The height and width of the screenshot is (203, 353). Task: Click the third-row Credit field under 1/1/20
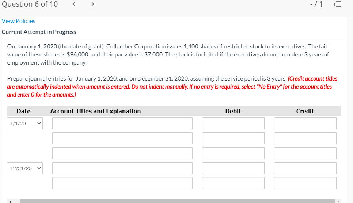point(305,153)
